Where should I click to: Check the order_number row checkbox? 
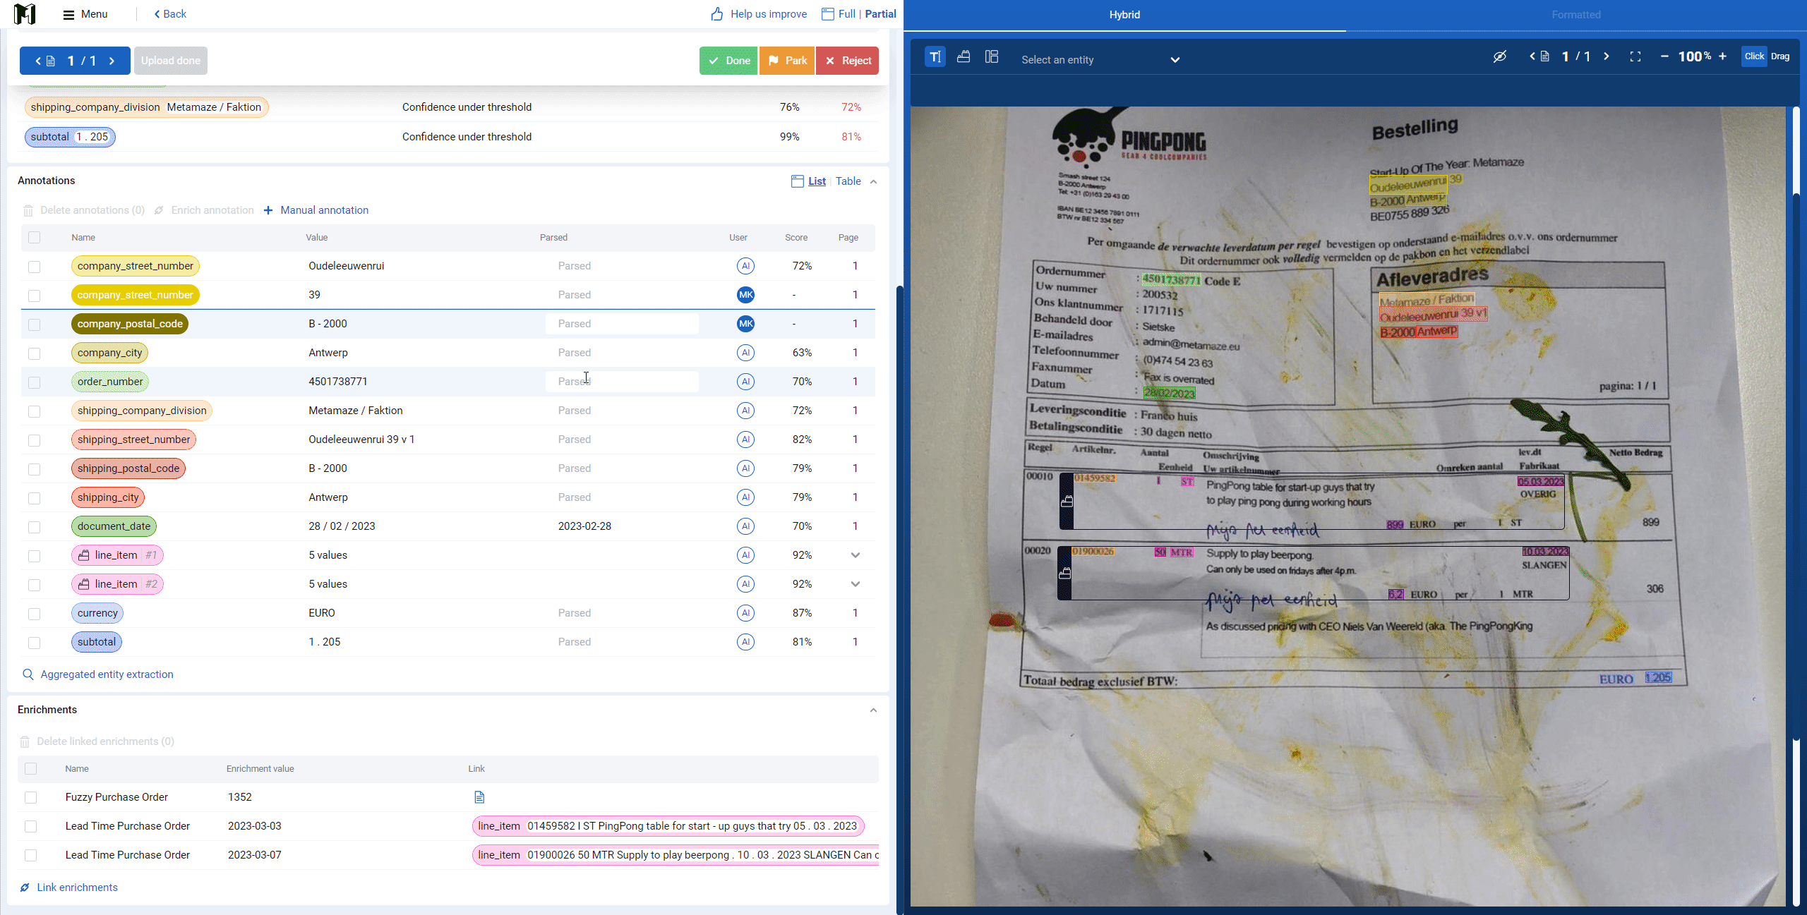coord(35,382)
